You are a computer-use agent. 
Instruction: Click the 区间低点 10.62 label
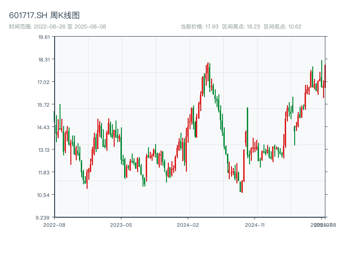pyautogui.click(x=282, y=27)
